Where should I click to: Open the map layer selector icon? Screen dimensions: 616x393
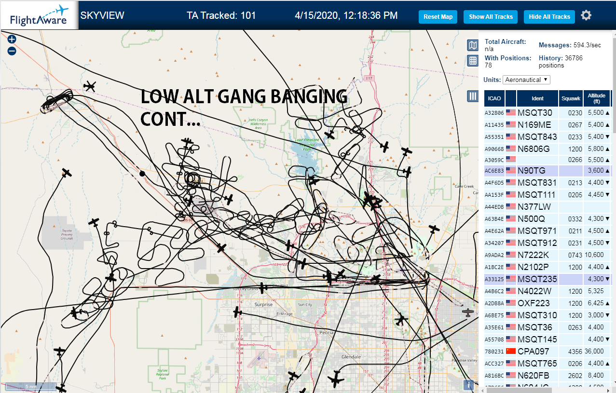(473, 45)
